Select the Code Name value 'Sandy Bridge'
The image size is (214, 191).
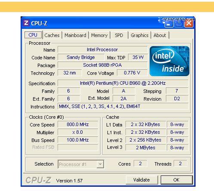[x=81, y=57]
